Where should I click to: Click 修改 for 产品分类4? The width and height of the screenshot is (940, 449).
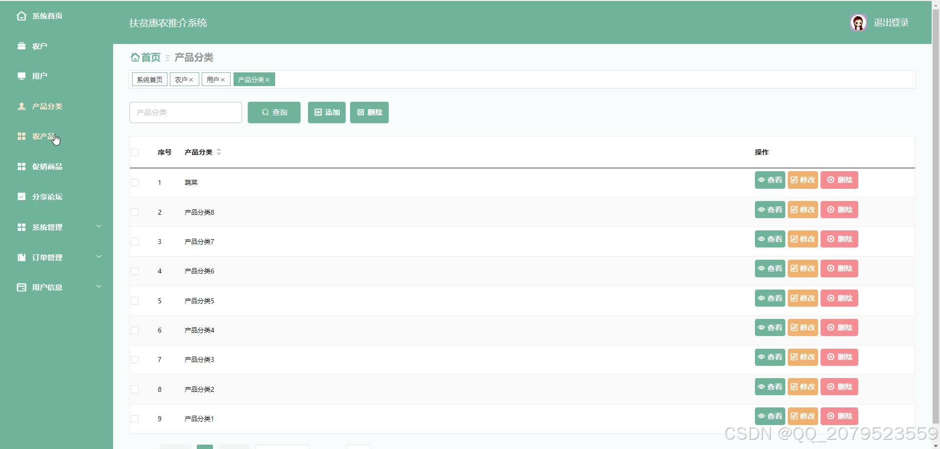tap(803, 328)
